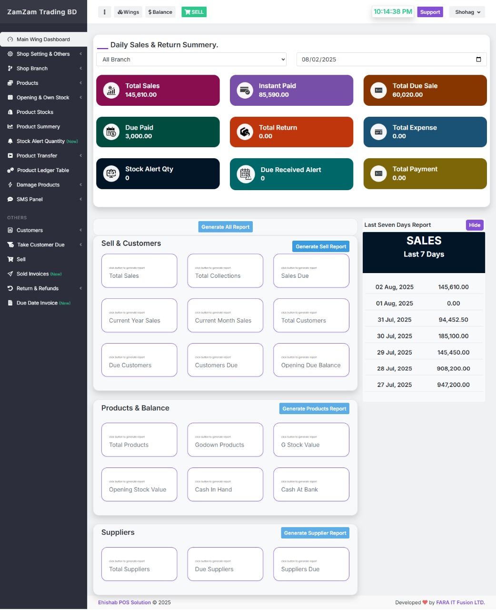Image resolution: width=496 pixels, height=610 pixels.
Task: Open the date picker calendar icon
Action: [478, 60]
